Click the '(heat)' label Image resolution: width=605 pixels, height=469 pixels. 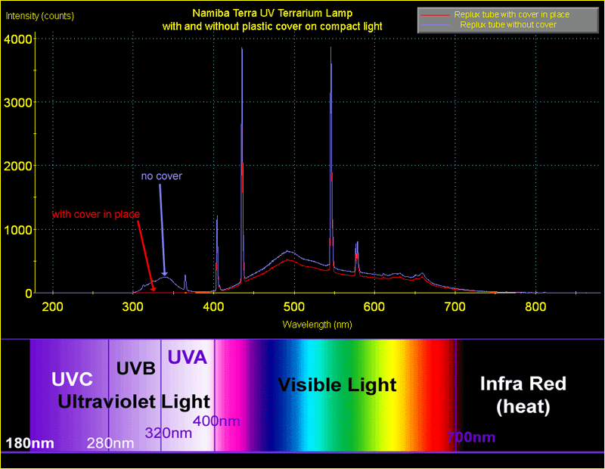pyautogui.click(x=523, y=407)
